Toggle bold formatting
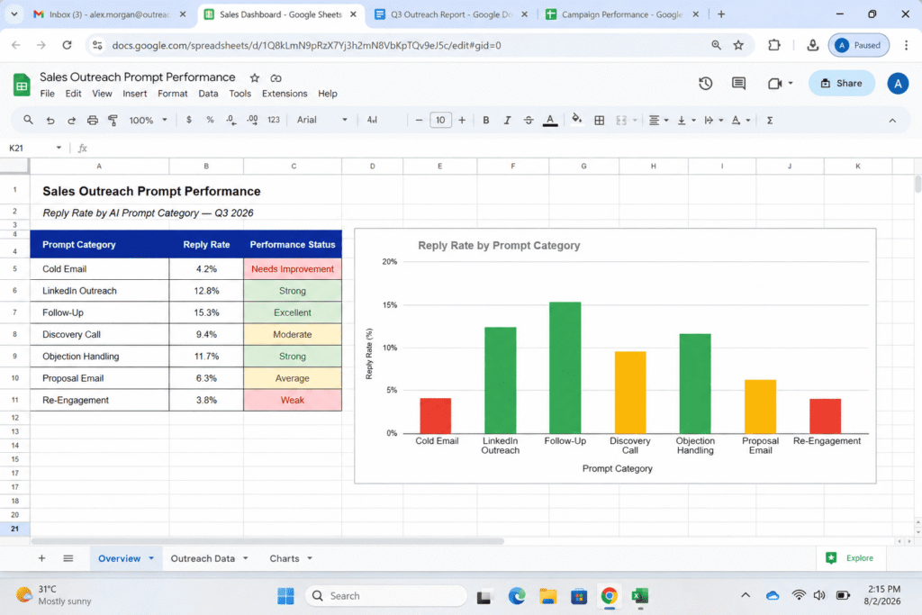922x615 pixels. (485, 120)
